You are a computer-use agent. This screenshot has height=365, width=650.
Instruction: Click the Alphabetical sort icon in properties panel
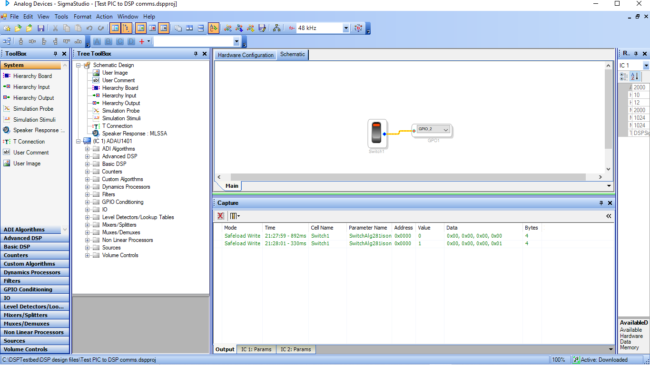[634, 76]
